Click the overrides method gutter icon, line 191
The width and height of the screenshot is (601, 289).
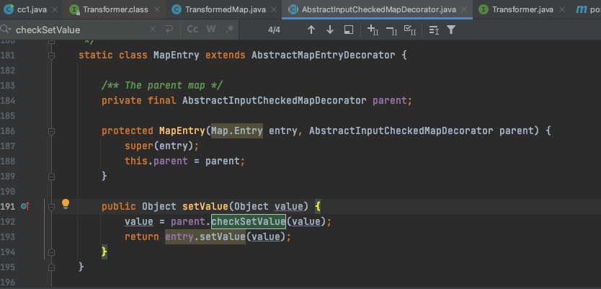click(x=25, y=207)
